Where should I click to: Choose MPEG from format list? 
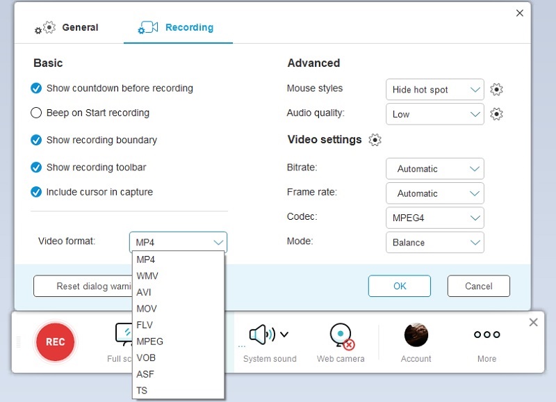(179, 341)
